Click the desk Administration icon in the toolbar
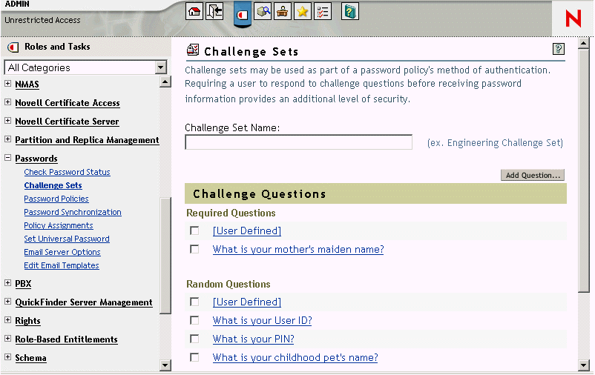 [282, 11]
